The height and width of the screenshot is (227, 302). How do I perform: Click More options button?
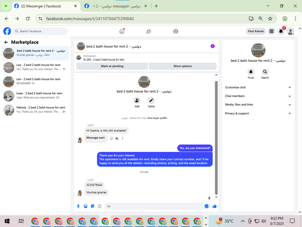pyautogui.click(x=182, y=66)
